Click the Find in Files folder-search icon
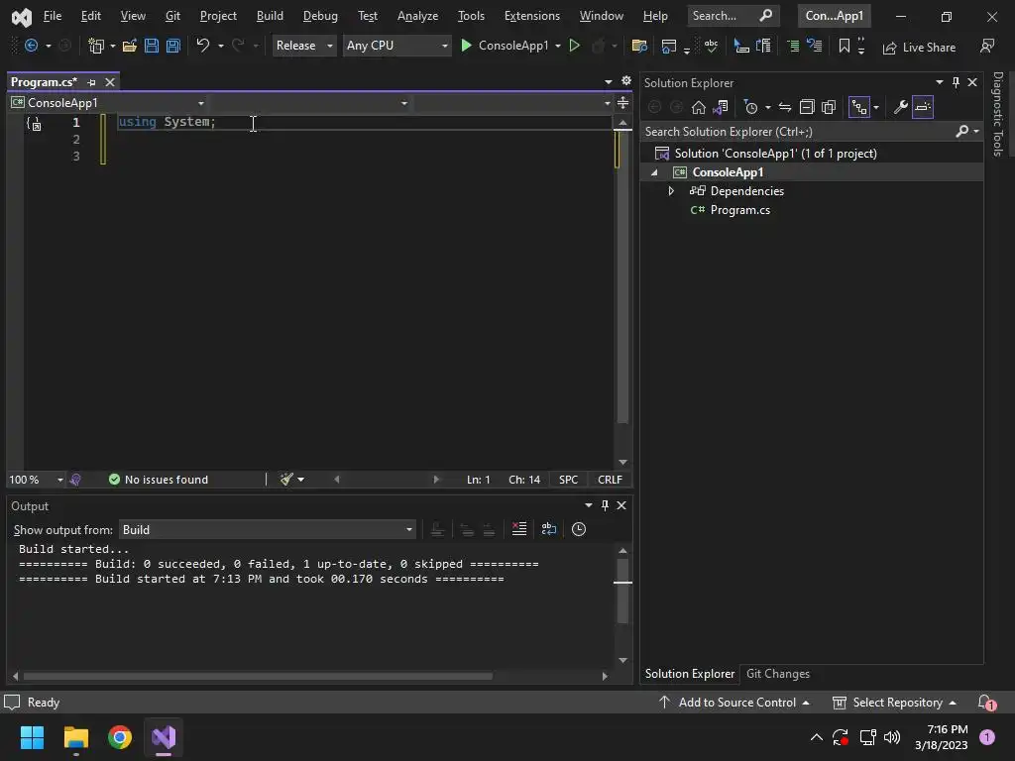Screen dimensions: 1015x761 point(639,46)
